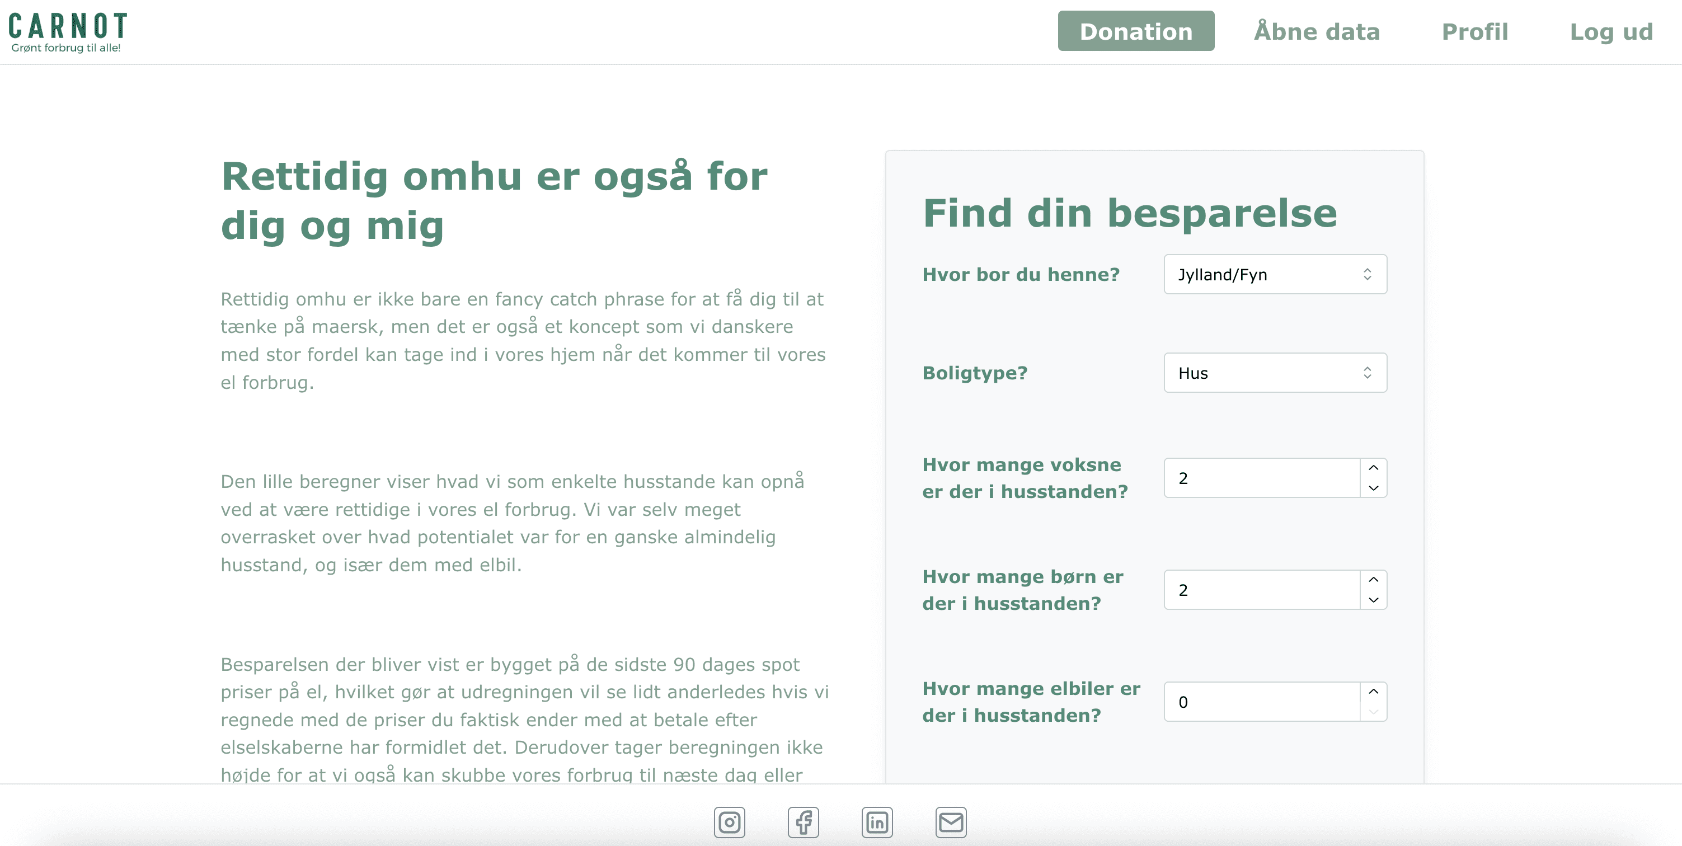
Task: Click the 'Find din besparelse' heading
Action: (1130, 214)
